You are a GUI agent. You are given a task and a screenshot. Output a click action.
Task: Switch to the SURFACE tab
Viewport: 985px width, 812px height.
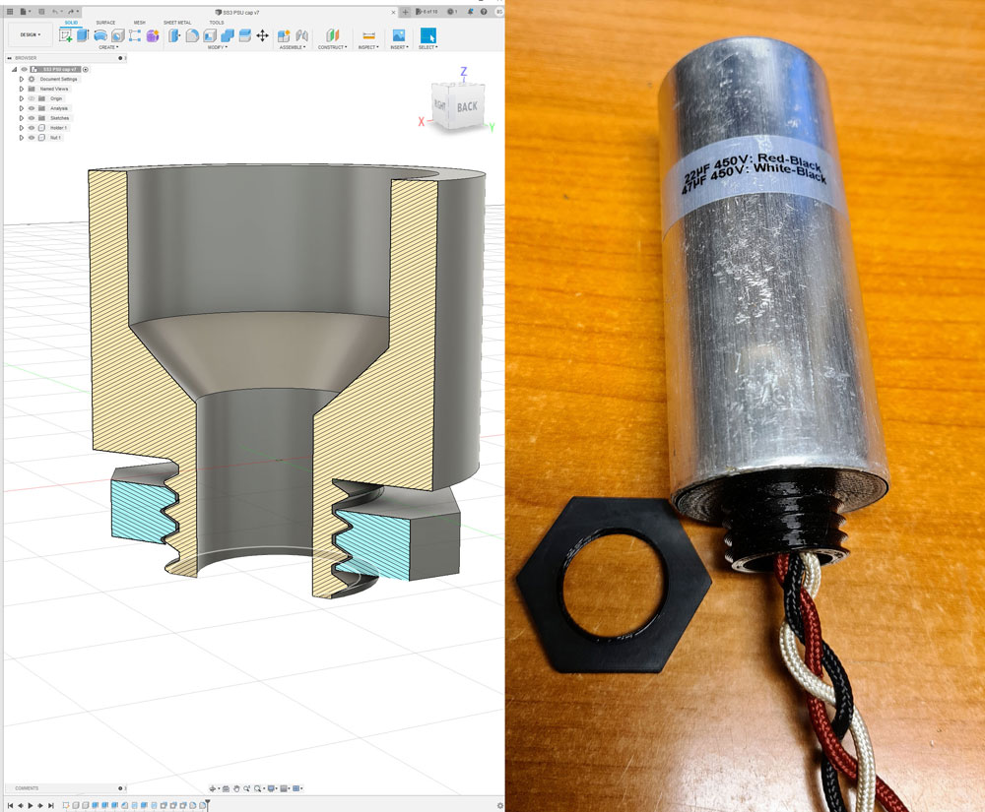pos(104,22)
